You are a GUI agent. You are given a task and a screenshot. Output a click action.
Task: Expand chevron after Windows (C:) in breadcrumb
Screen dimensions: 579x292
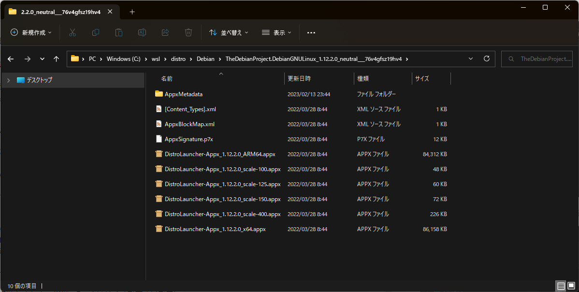pyautogui.click(x=146, y=59)
